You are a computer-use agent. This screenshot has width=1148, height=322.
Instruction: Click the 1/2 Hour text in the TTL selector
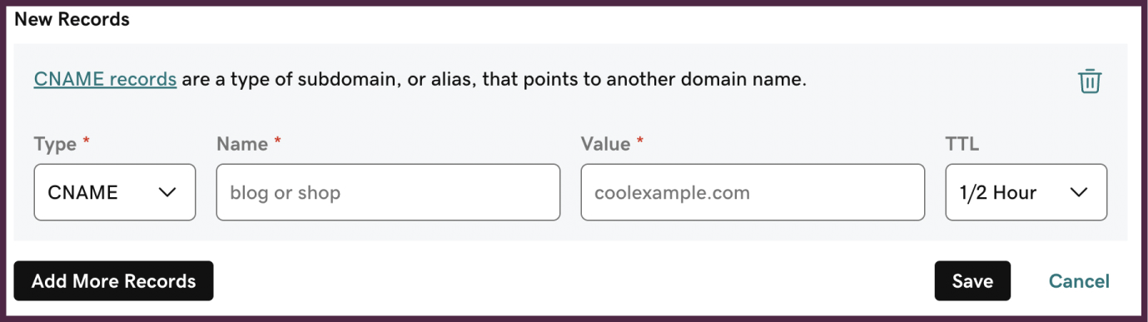point(997,192)
